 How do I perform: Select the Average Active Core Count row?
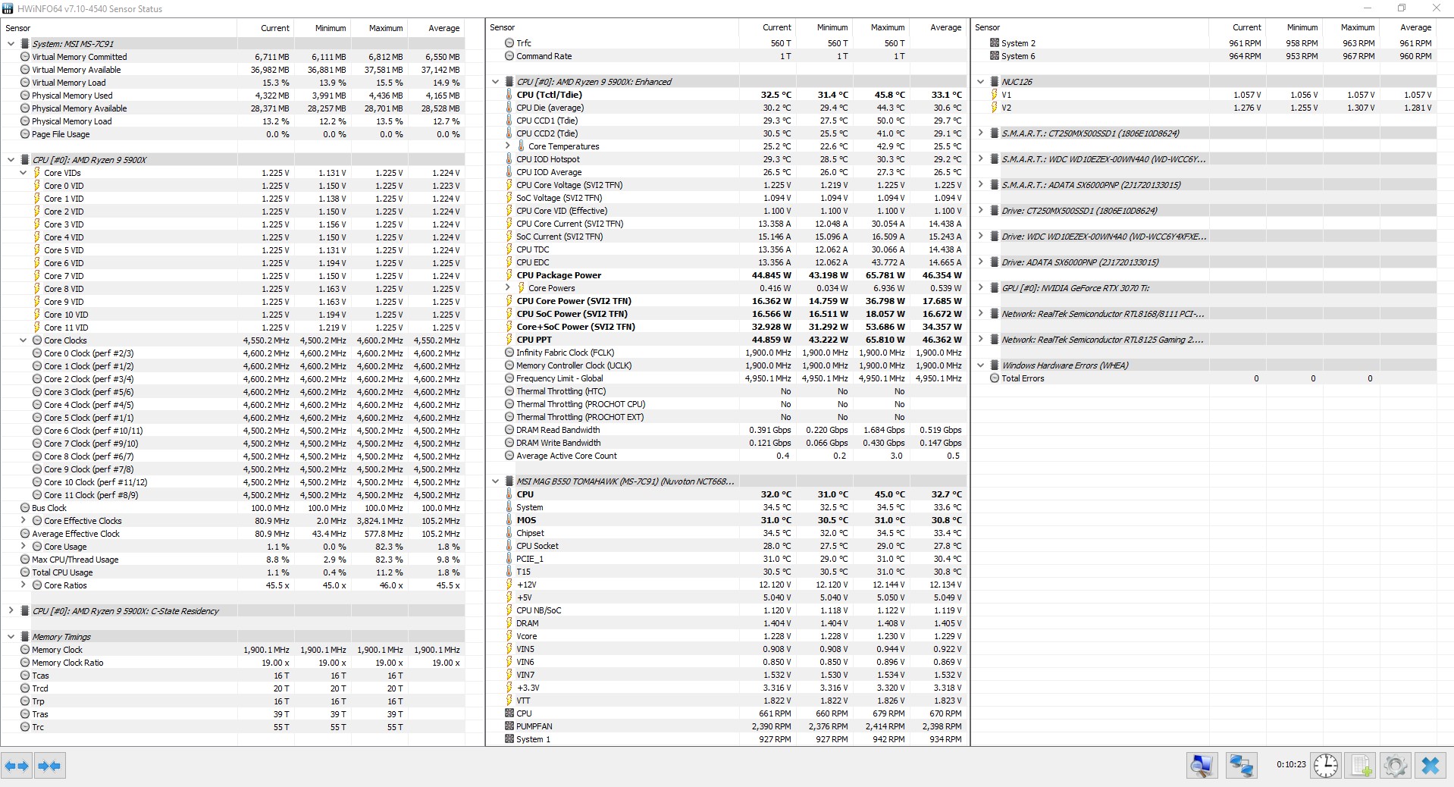pyautogui.click(x=727, y=456)
